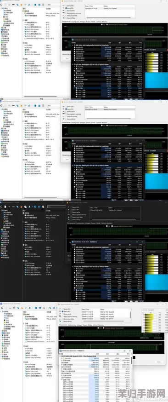Viewport: 168px width, 402px height.
Task: Collapse ASUS ROG Zephyrus G16 group, dark HWiNFO
Action: point(73,247)
